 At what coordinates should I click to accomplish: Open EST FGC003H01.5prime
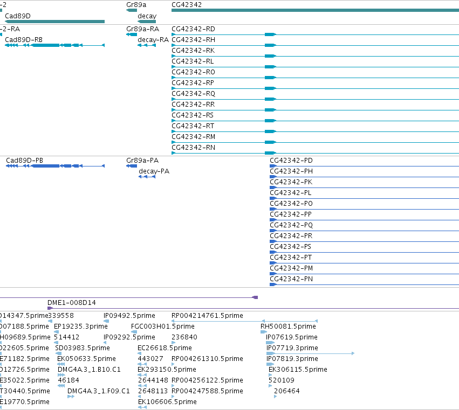pyautogui.click(x=163, y=326)
